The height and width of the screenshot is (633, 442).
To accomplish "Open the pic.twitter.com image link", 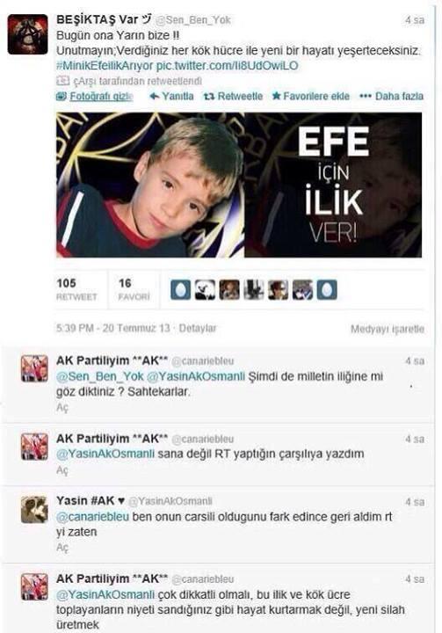I will click(x=228, y=66).
